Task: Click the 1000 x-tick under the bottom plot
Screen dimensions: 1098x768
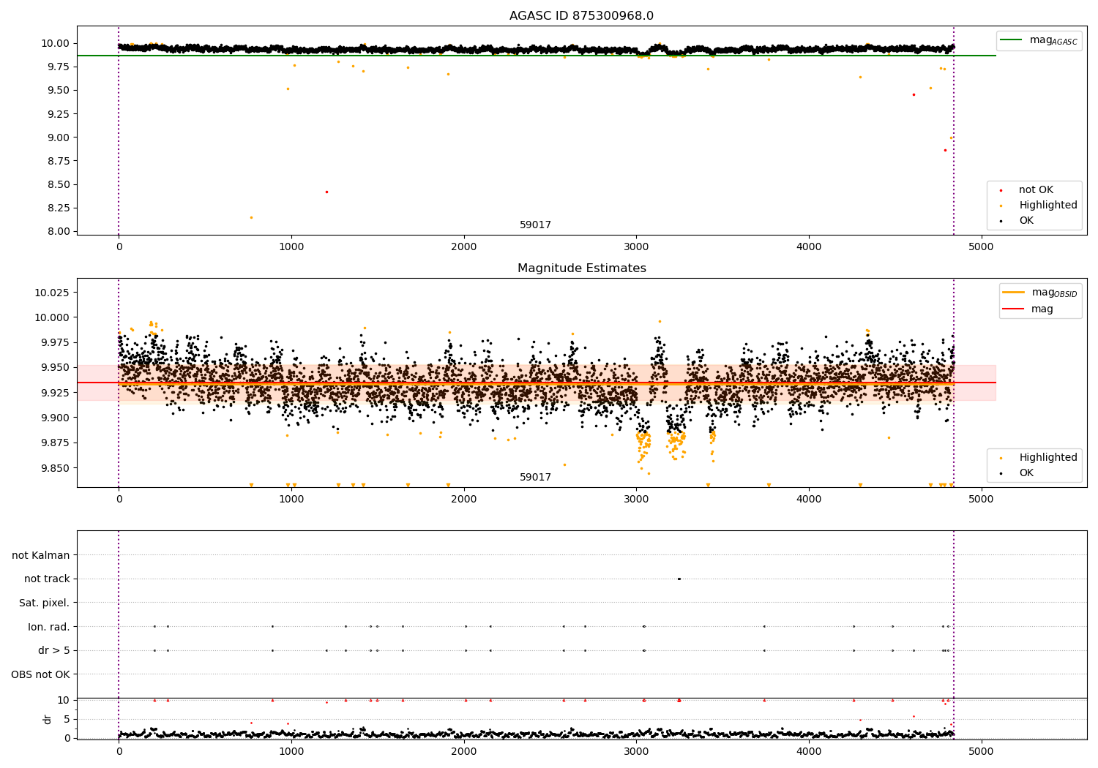Action: pyautogui.click(x=291, y=752)
